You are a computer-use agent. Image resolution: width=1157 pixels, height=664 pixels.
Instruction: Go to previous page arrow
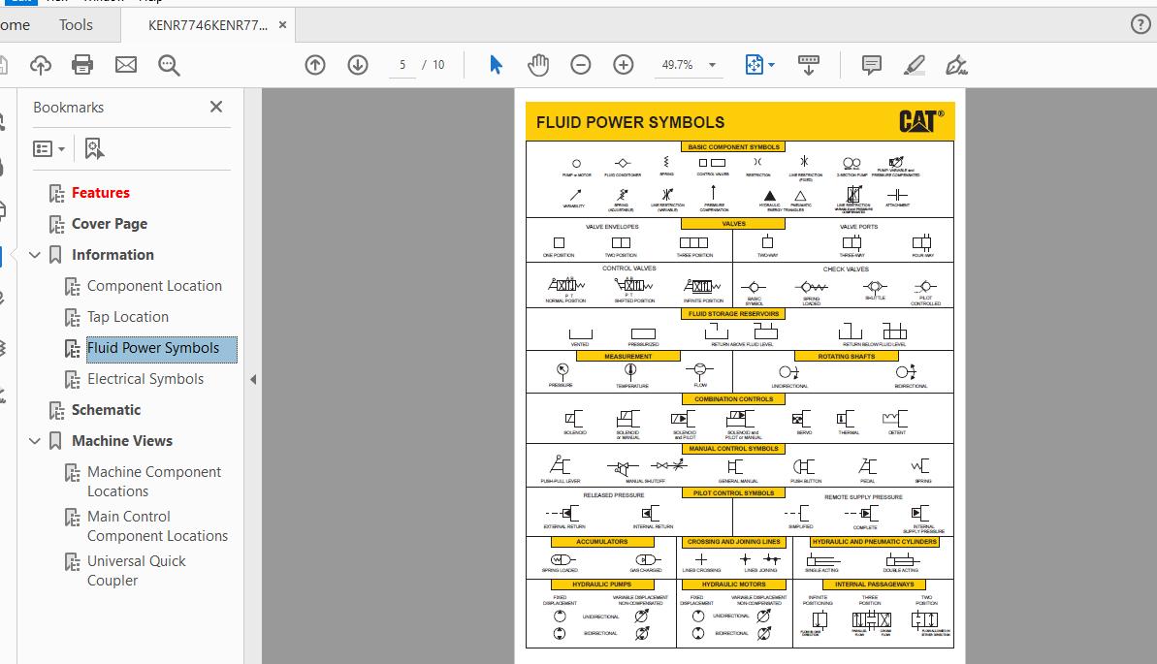click(x=315, y=65)
